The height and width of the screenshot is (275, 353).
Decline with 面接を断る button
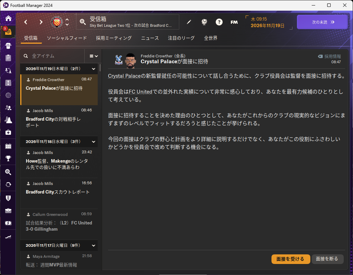(327, 259)
